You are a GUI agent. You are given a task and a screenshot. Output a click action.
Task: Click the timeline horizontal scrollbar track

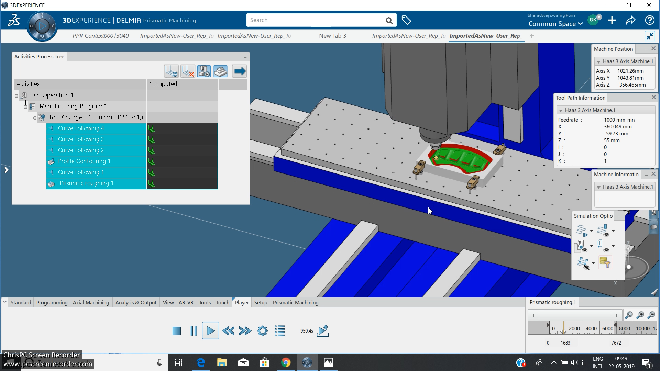click(x=575, y=315)
